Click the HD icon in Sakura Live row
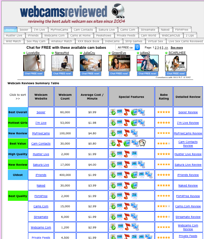The width and height of the screenshot is (204, 239). tap(134, 164)
